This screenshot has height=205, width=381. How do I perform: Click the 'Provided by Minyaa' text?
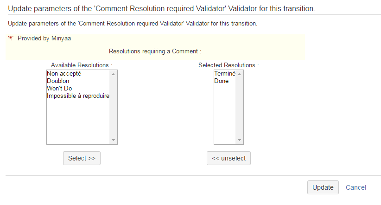point(44,38)
